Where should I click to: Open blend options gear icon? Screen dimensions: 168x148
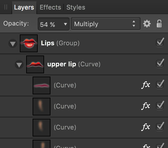[x=147, y=24]
